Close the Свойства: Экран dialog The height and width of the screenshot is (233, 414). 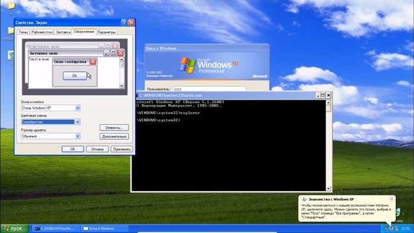[x=131, y=23]
